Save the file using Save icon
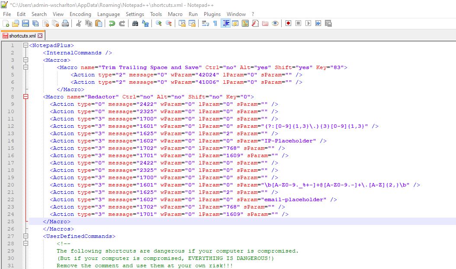 pos(26,23)
